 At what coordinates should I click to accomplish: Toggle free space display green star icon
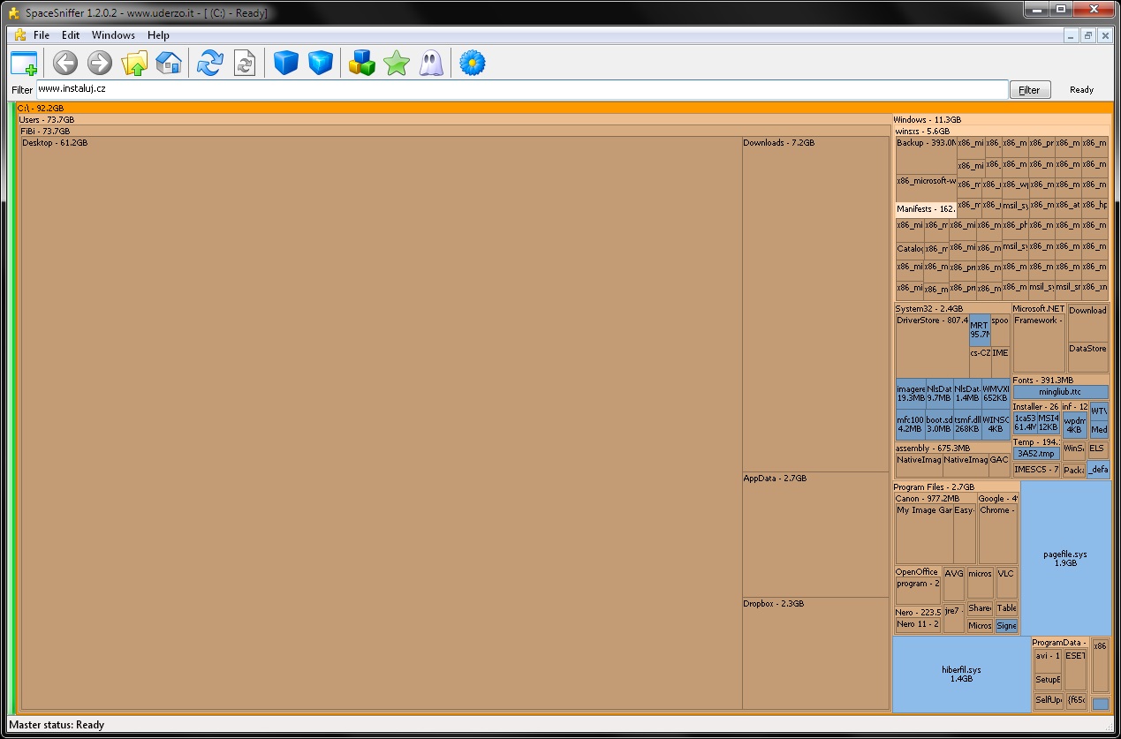397,63
